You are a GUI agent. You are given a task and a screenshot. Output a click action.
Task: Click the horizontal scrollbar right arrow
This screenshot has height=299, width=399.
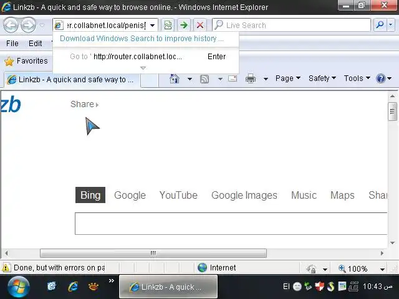pyautogui.click(x=382, y=254)
